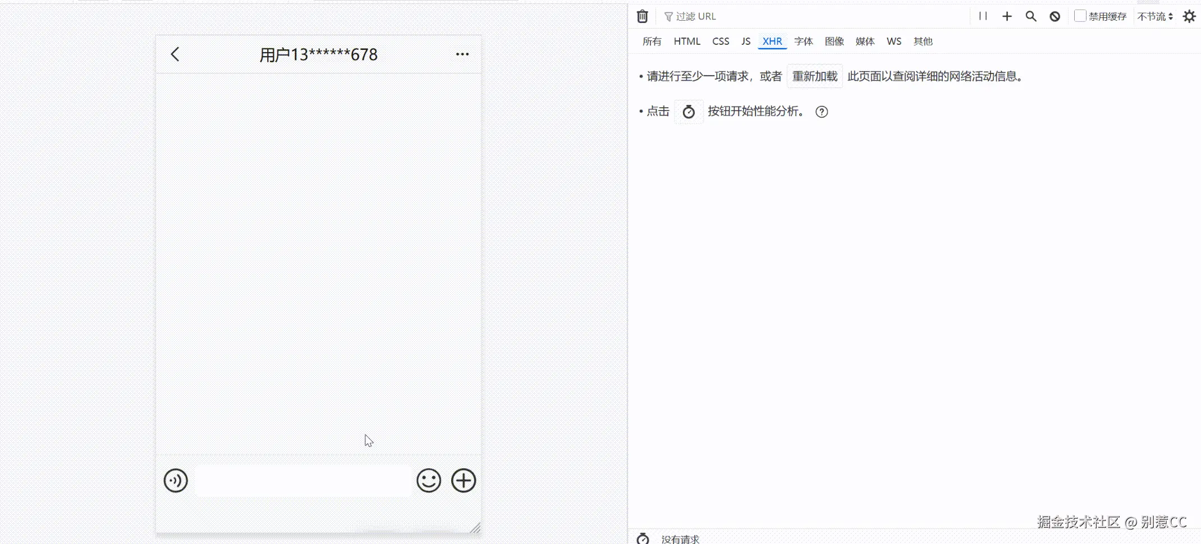Enable the 禁用缓存 checkbox
This screenshot has height=544, width=1201.
1079,15
